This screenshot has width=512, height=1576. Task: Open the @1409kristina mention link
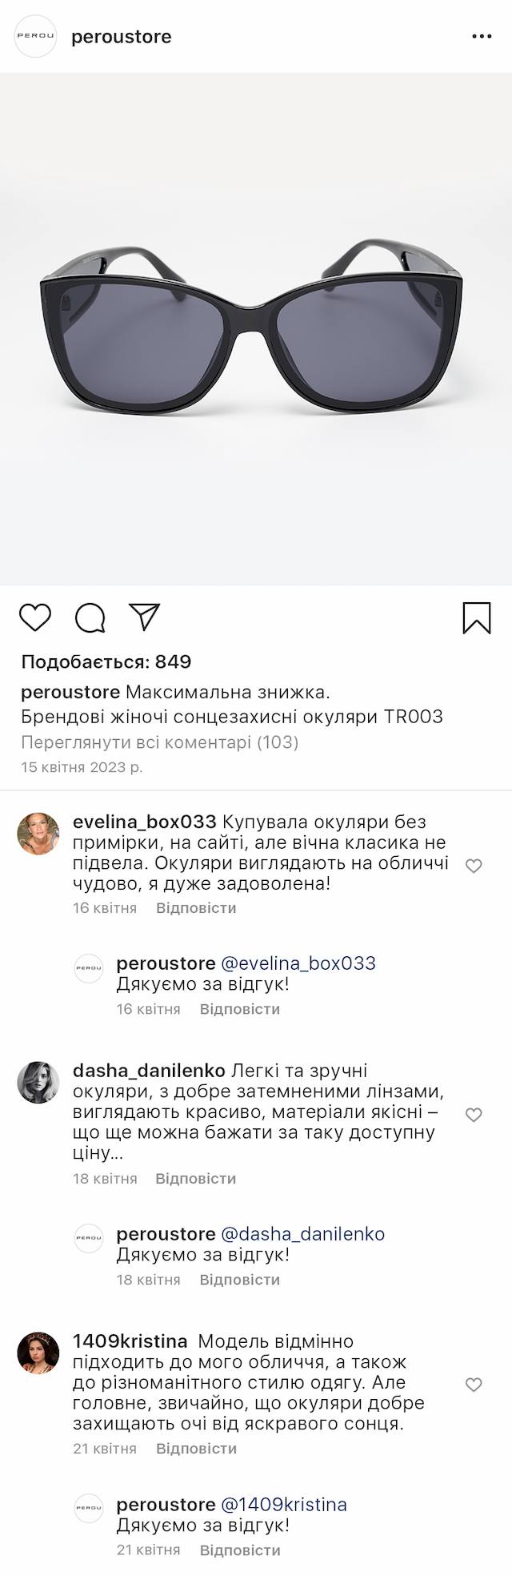click(x=283, y=1505)
